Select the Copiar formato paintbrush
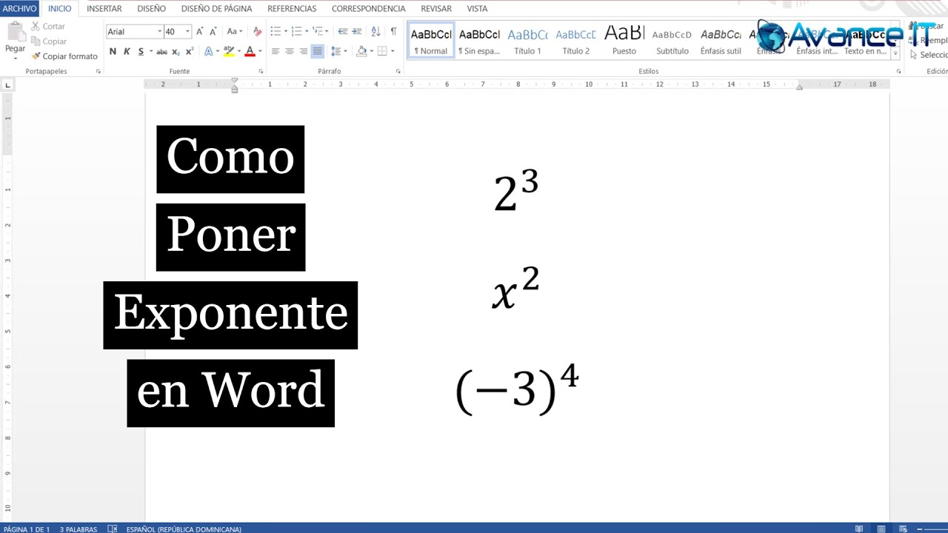 [36, 56]
